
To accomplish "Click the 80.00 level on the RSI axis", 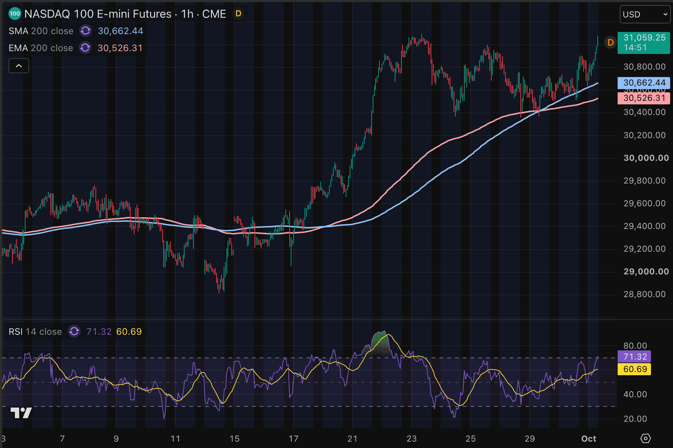I will [635, 346].
